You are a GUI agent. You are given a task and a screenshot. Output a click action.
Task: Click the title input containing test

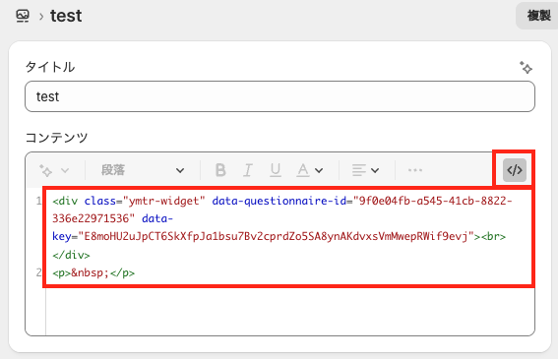pyautogui.click(x=279, y=96)
